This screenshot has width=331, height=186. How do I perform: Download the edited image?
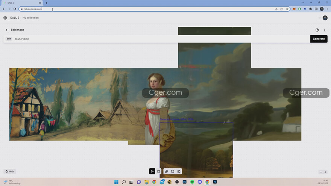coord(324,30)
